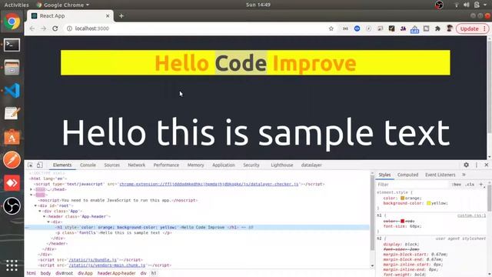
Task: Open the Security tab
Action: click(x=251, y=165)
